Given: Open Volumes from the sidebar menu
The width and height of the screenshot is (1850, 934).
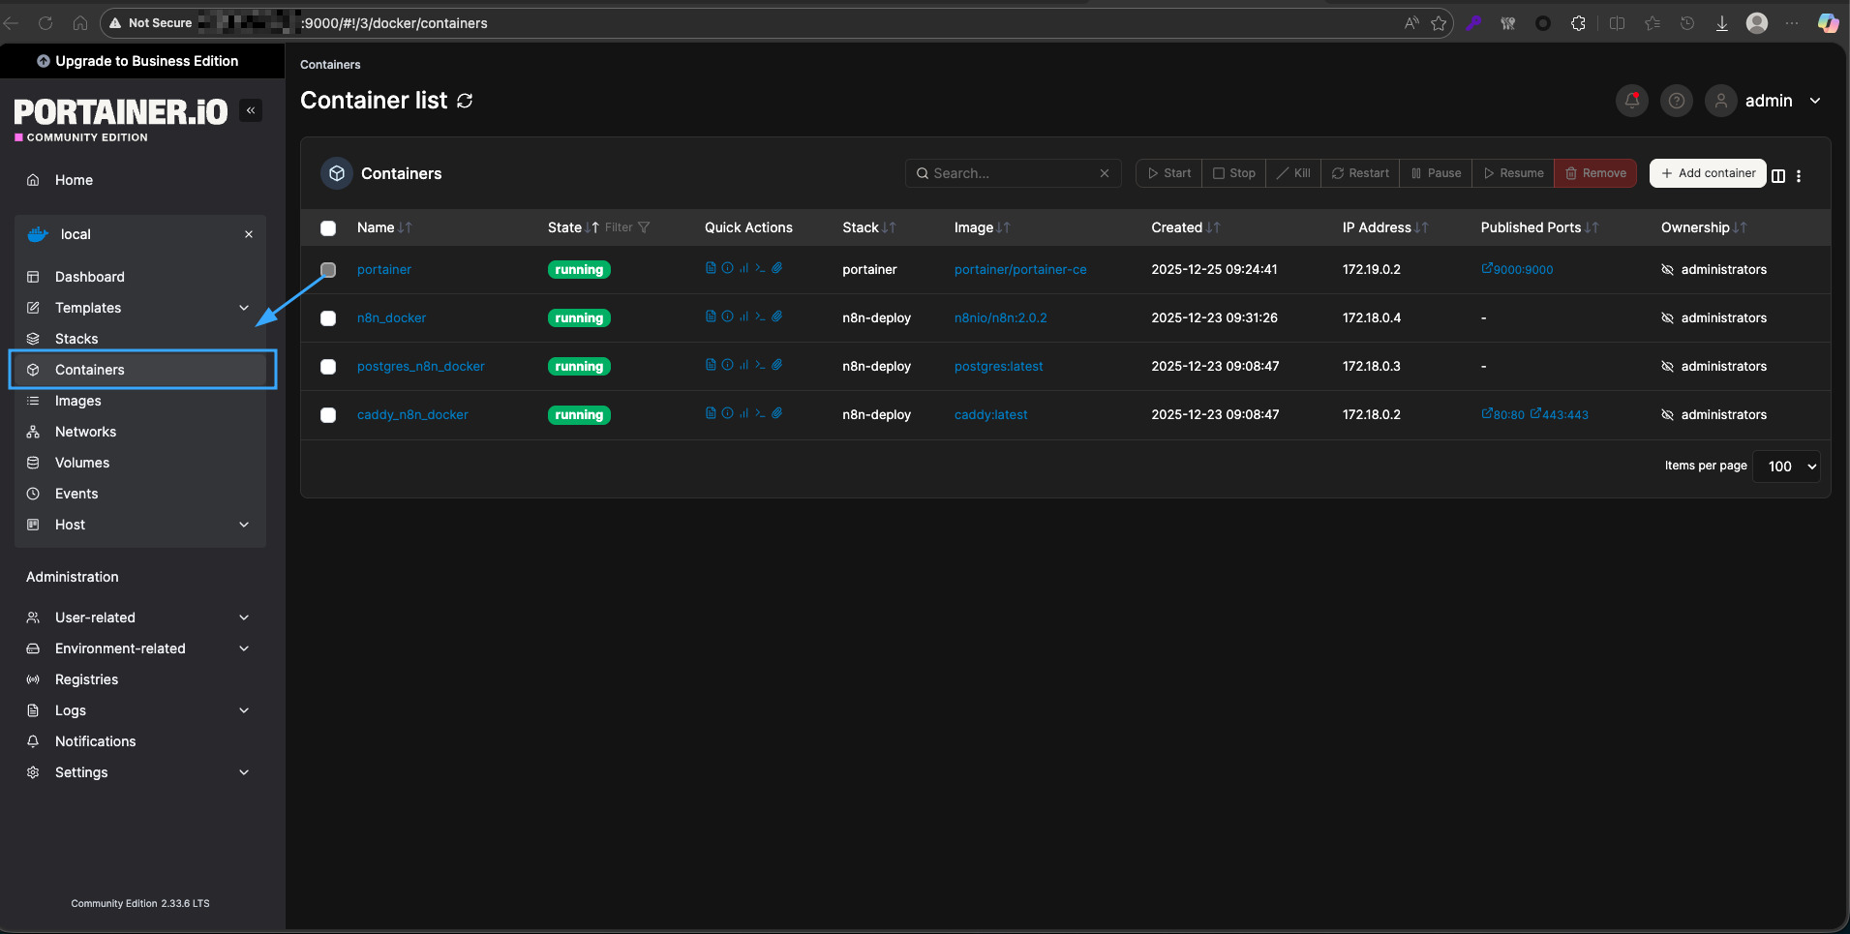Looking at the screenshot, I should point(82,463).
